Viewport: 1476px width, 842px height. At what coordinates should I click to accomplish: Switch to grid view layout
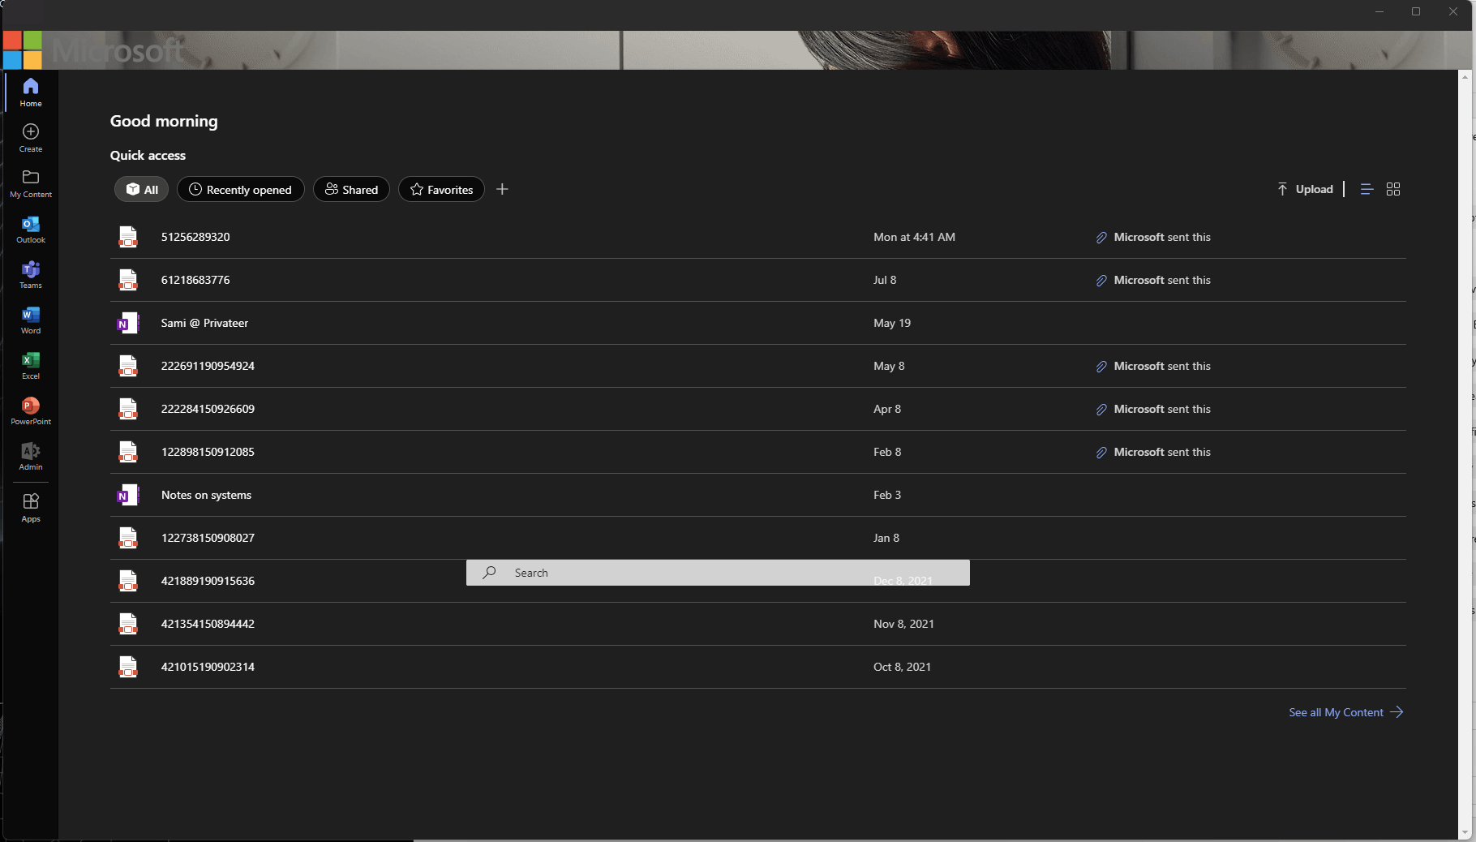point(1393,189)
